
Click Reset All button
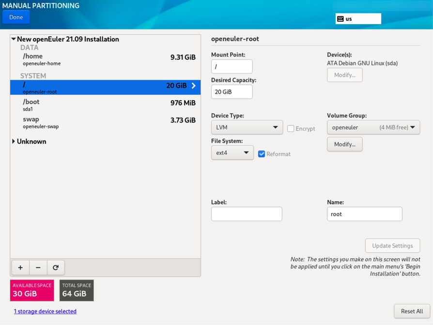click(x=412, y=311)
